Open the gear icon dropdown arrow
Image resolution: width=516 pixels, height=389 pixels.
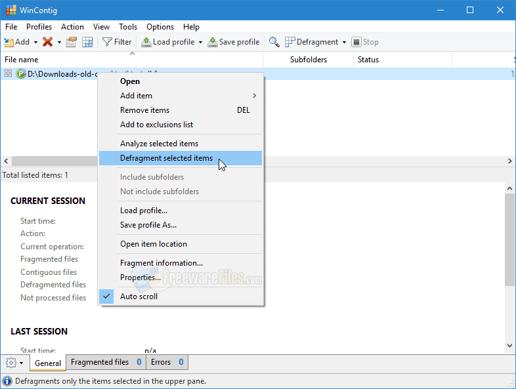tap(22, 363)
